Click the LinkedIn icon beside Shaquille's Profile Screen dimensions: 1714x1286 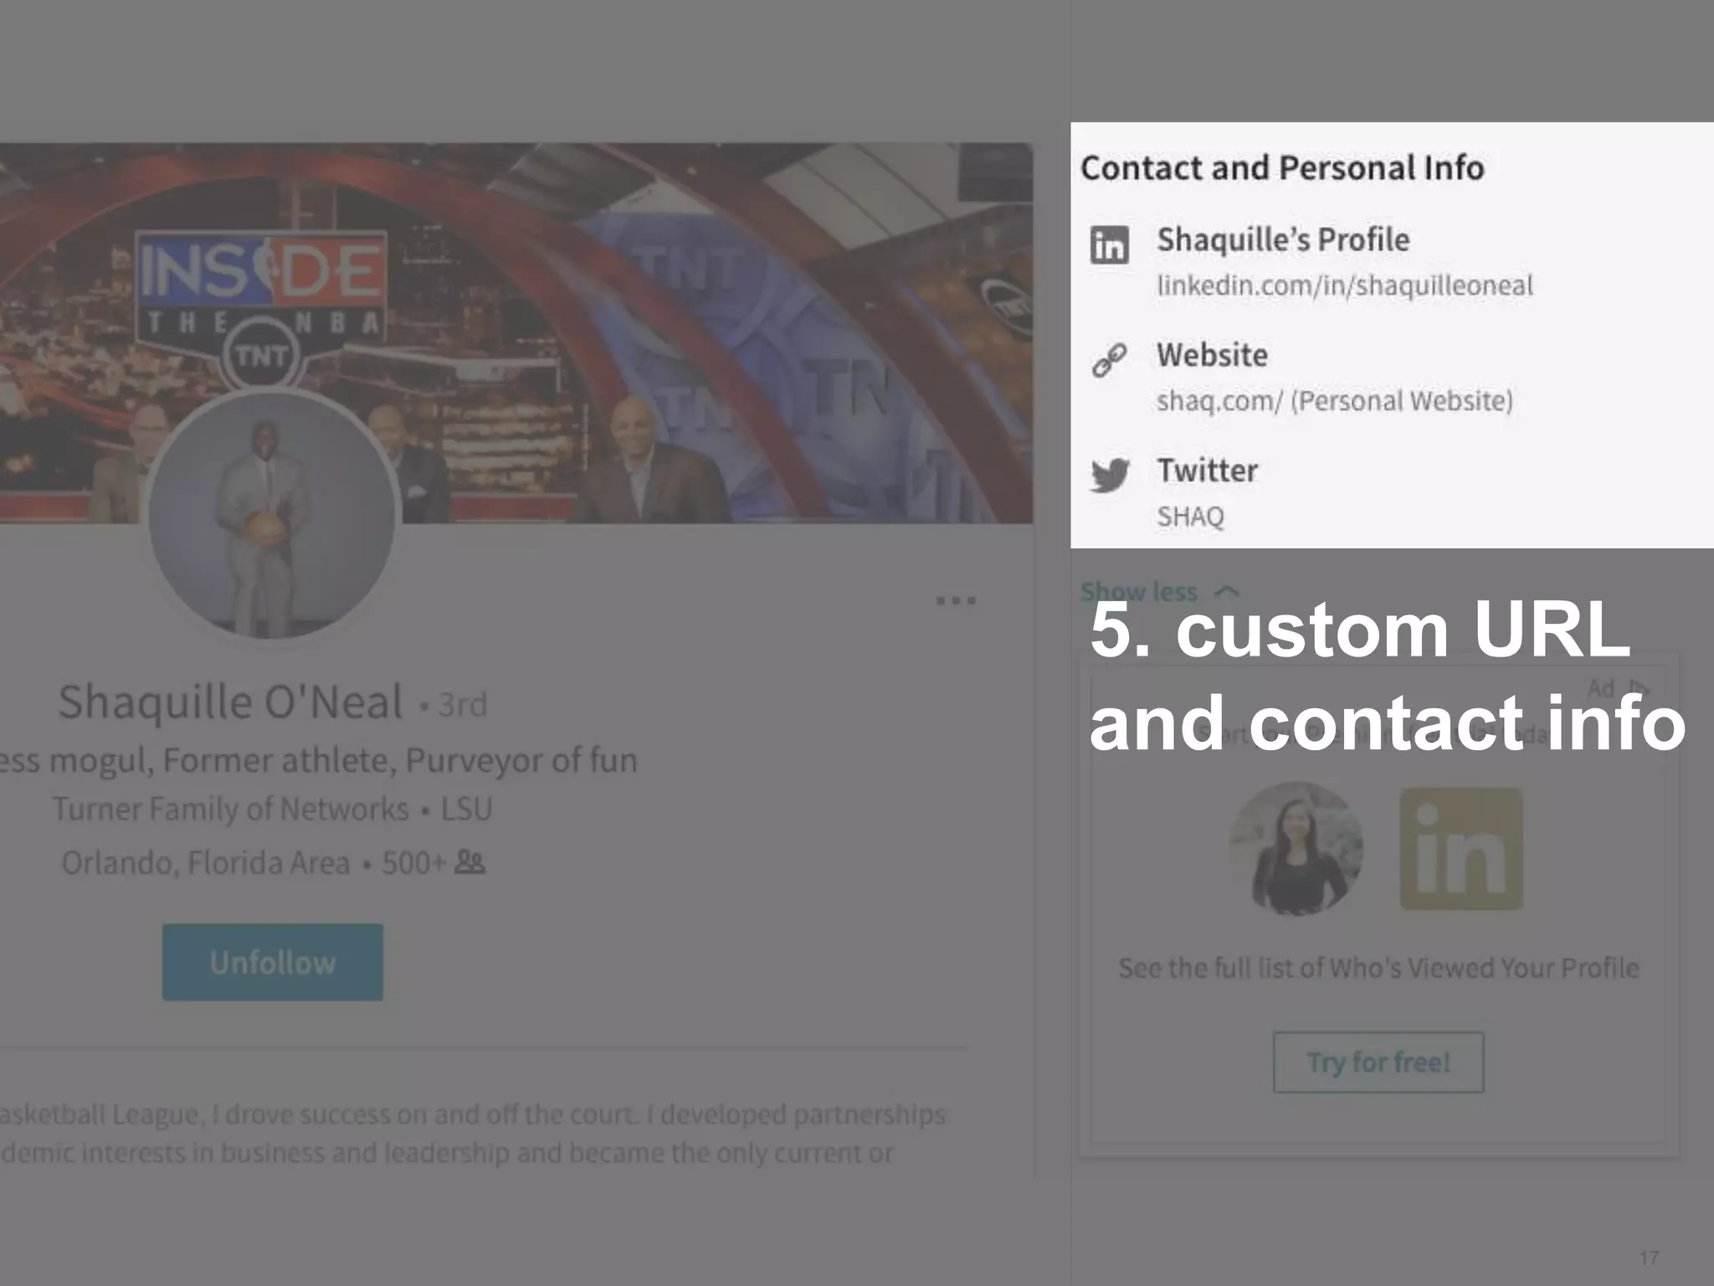click(1110, 244)
